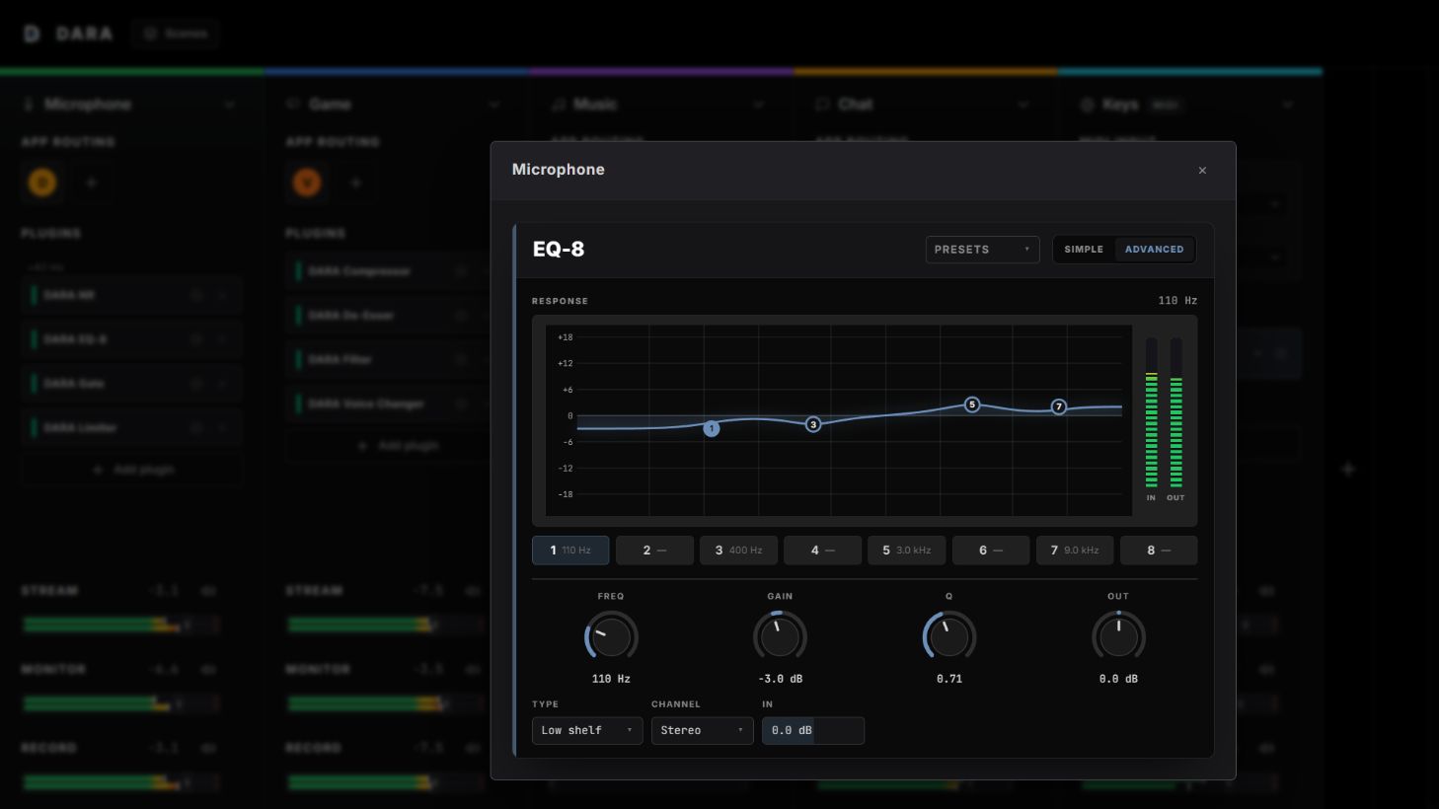The image size is (1439, 809).
Task: Select band 3 tab at 400 Hz
Action: click(x=738, y=551)
